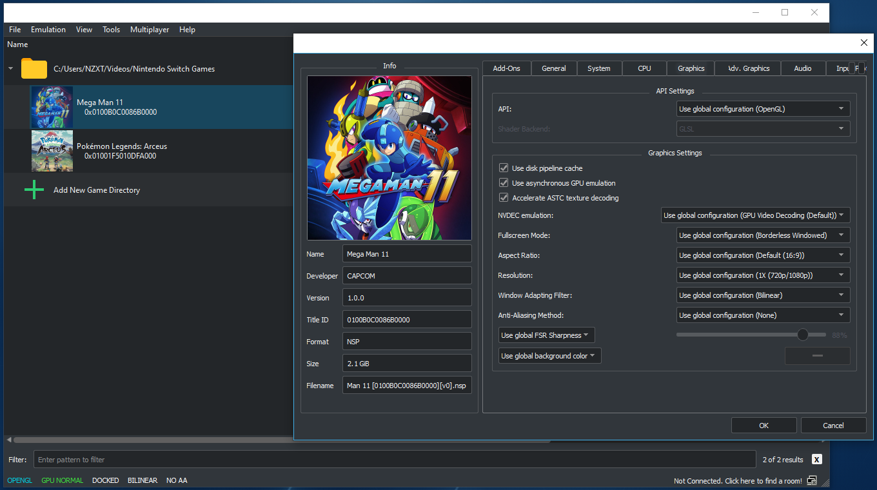The height and width of the screenshot is (490, 877).
Task: Click the tab bar right scroll arrow
Action: 862,68
